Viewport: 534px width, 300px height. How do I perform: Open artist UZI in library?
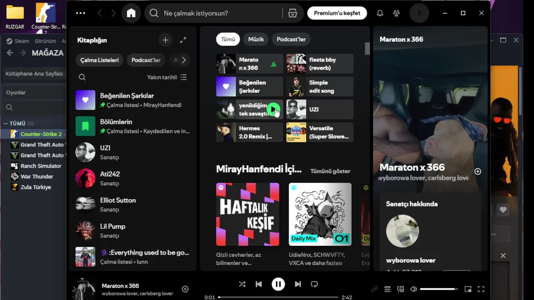coord(133,152)
